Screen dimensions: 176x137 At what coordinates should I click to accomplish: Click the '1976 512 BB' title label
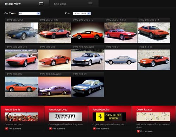click(146, 47)
